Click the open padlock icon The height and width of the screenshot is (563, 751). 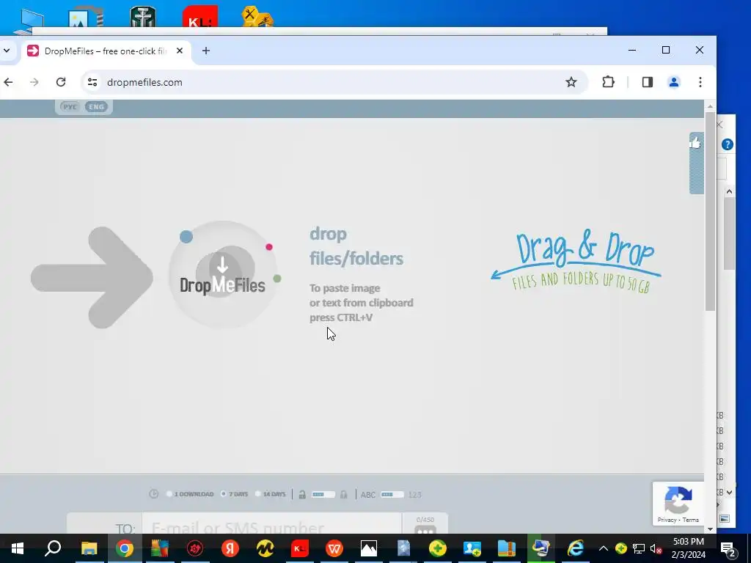coord(302,495)
